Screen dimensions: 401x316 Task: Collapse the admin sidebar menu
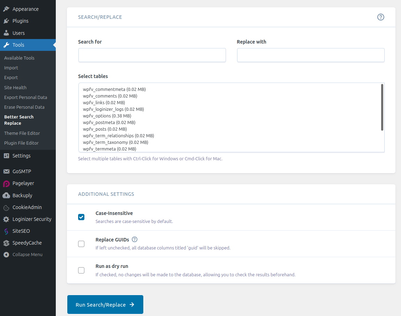click(x=23, y=255)
